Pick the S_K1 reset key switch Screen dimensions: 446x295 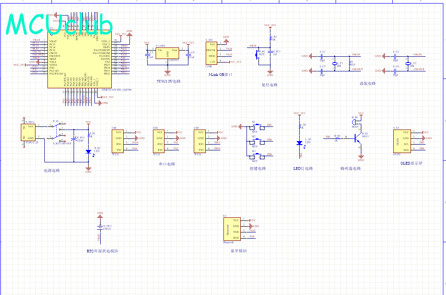[258, 55]
